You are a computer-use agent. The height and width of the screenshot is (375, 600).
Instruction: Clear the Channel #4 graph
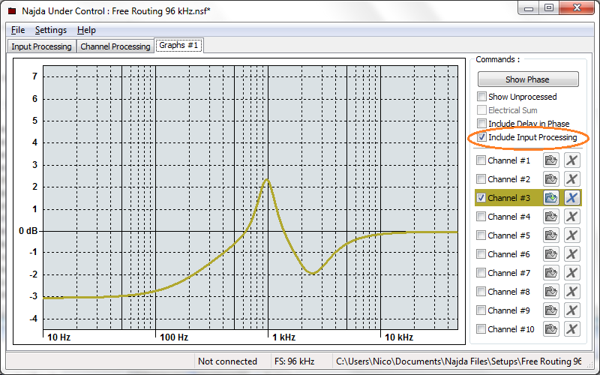[571, 217]
